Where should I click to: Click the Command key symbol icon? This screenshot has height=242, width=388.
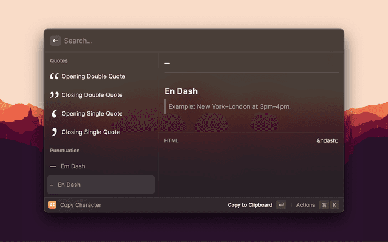[x=324, y=205]
